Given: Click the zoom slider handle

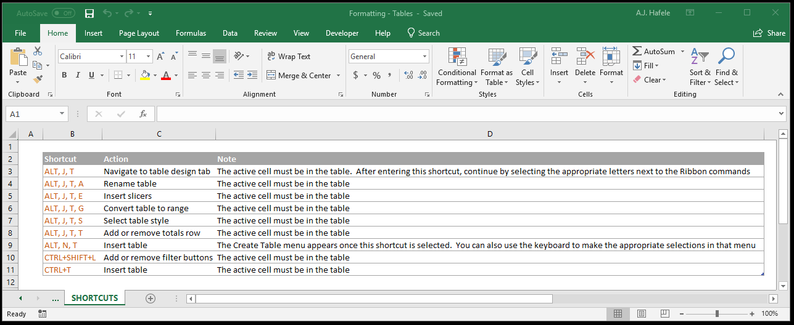Looking at the screenshot, I should pyautogui.click(x=717, y=314).
